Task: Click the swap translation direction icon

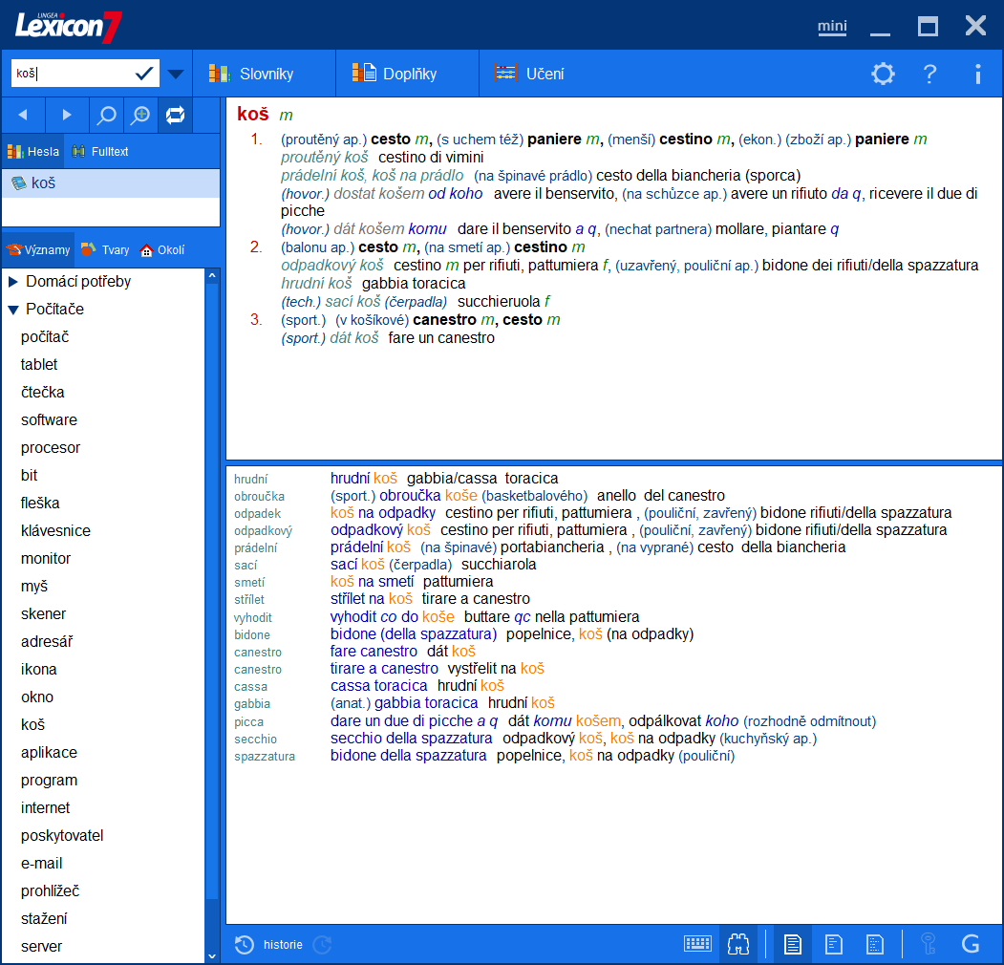Action: coord(175,116)
